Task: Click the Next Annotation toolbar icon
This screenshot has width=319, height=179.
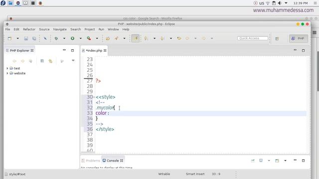Action: pyautogui.click(x=146, y=38)
